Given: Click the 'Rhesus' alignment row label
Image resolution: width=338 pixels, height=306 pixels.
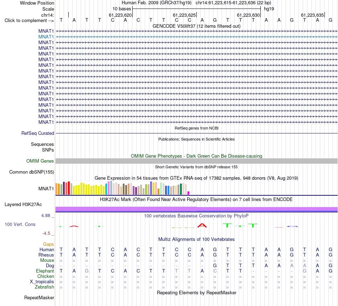Looking at the screenshot, I should (46, 255).
